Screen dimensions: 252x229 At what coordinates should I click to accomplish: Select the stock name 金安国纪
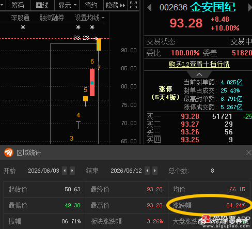(x=213, y=7)
